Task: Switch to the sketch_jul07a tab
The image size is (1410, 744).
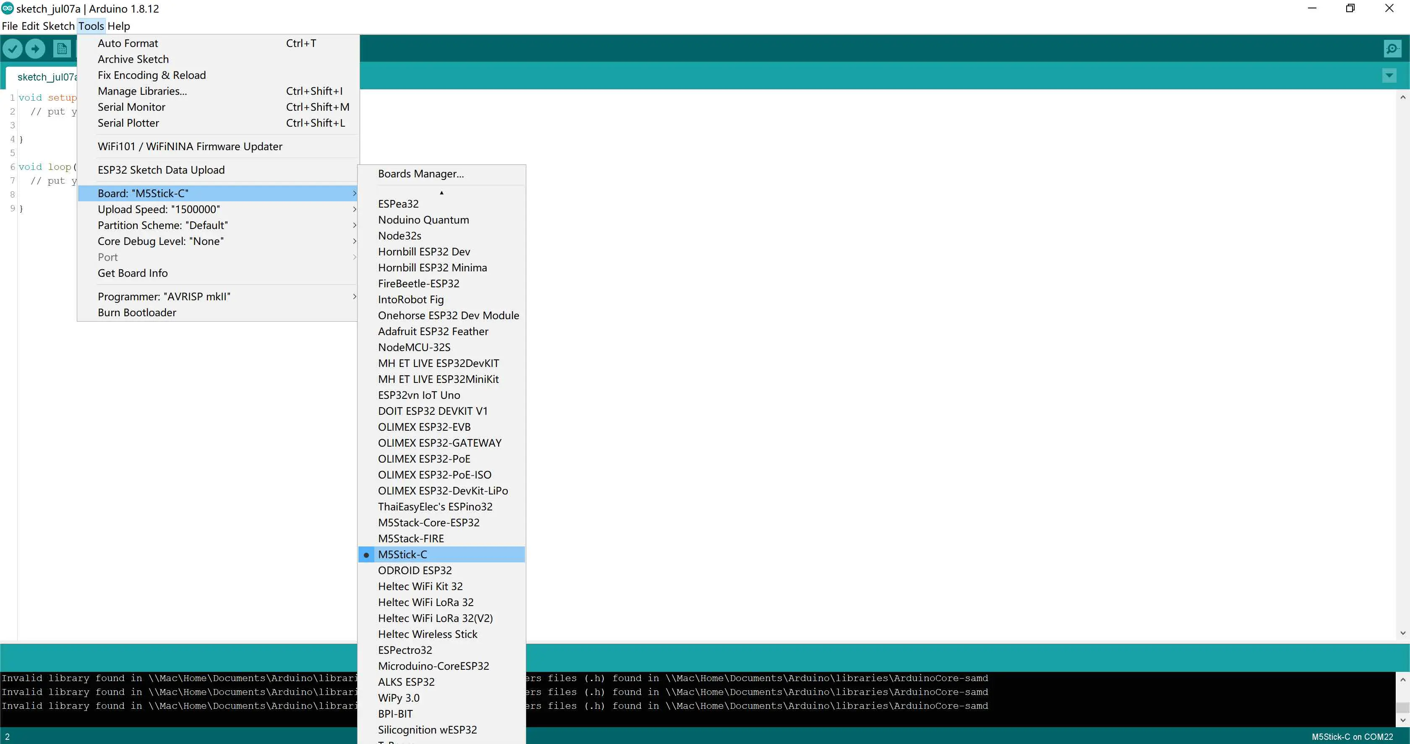Action: (x=42, y=77)
